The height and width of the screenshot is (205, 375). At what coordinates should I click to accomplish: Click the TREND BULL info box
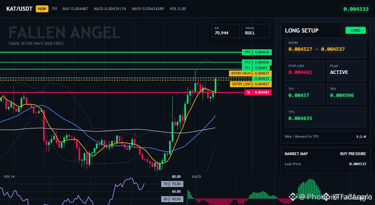coord(256,31)
